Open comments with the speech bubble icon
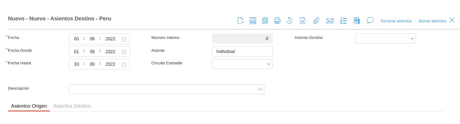This screenshot has height=124, width=460. (370, 20)
